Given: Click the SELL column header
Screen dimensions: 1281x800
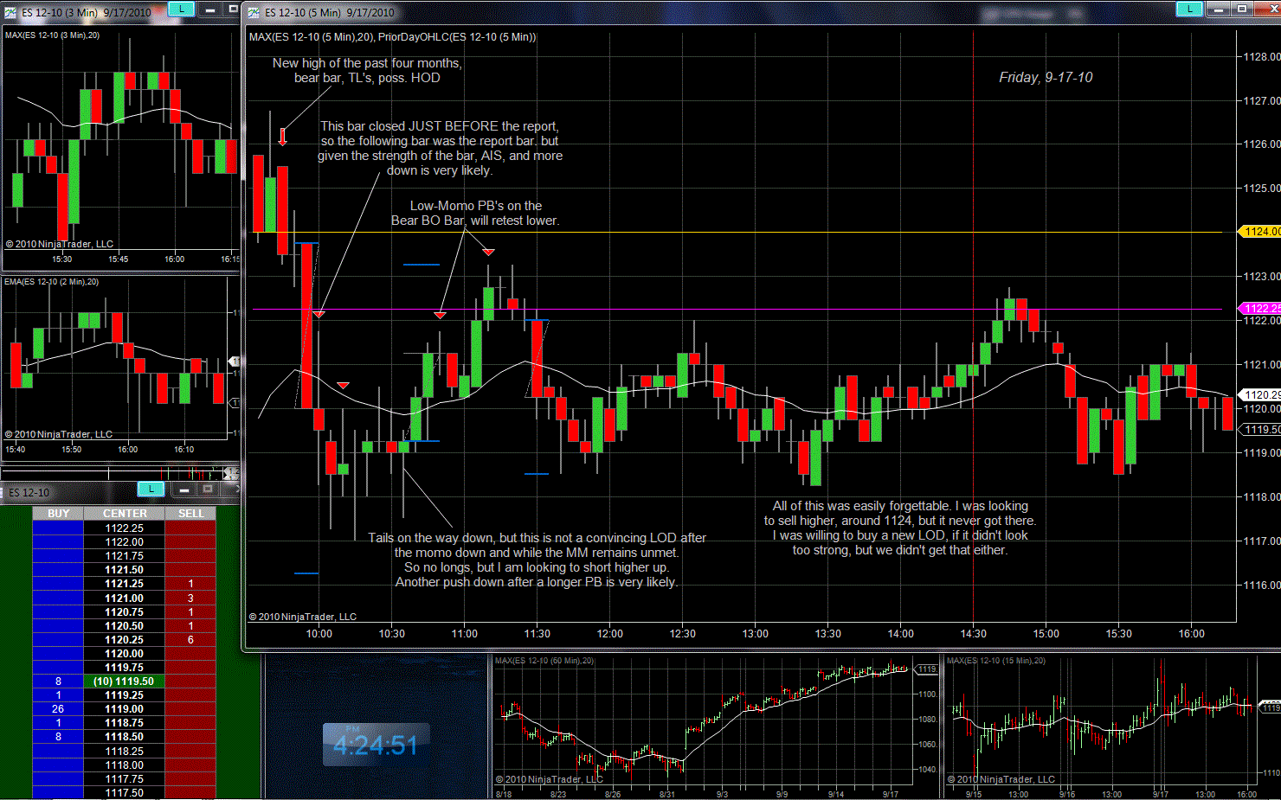Looking at the screenshot, I should (190, 514).
